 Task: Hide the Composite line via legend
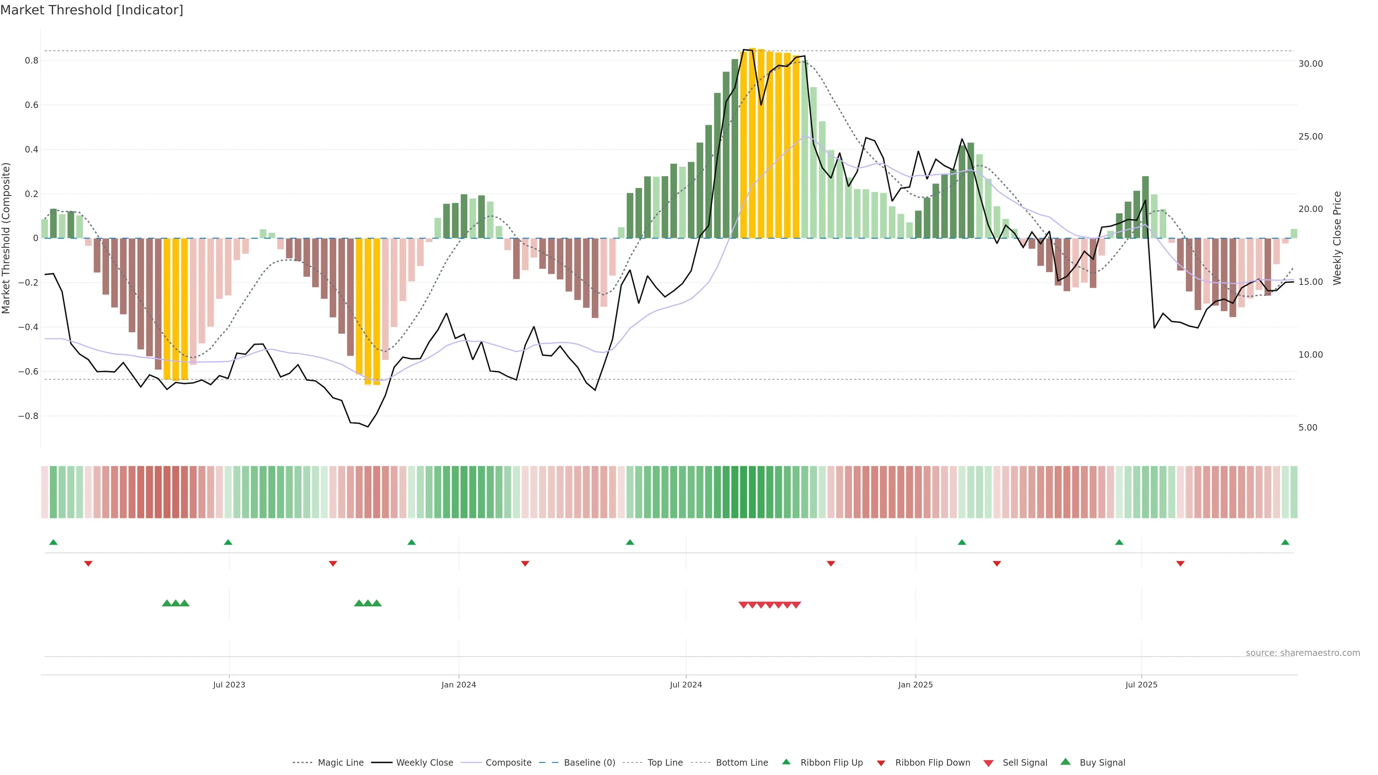508,763
